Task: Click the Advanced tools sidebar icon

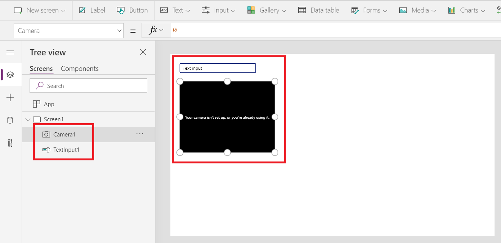Action: [x=10, y=143]
